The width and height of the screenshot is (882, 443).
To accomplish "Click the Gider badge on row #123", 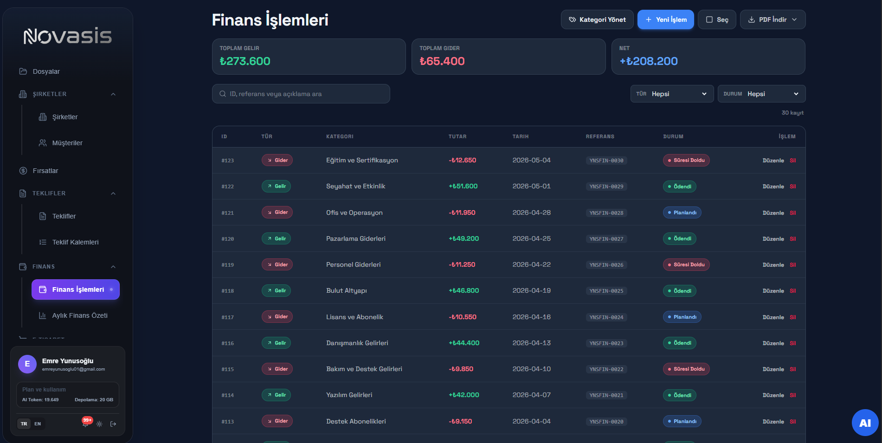I will tap(277, 160).
